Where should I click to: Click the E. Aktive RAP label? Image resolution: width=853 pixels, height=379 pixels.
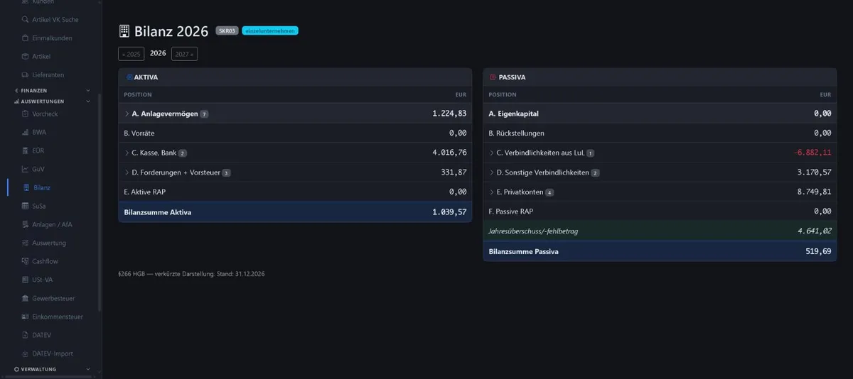(x=144, y=192)
